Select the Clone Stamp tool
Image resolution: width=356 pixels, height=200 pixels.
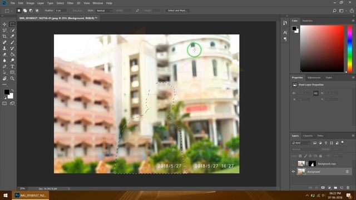coord(4,48)
